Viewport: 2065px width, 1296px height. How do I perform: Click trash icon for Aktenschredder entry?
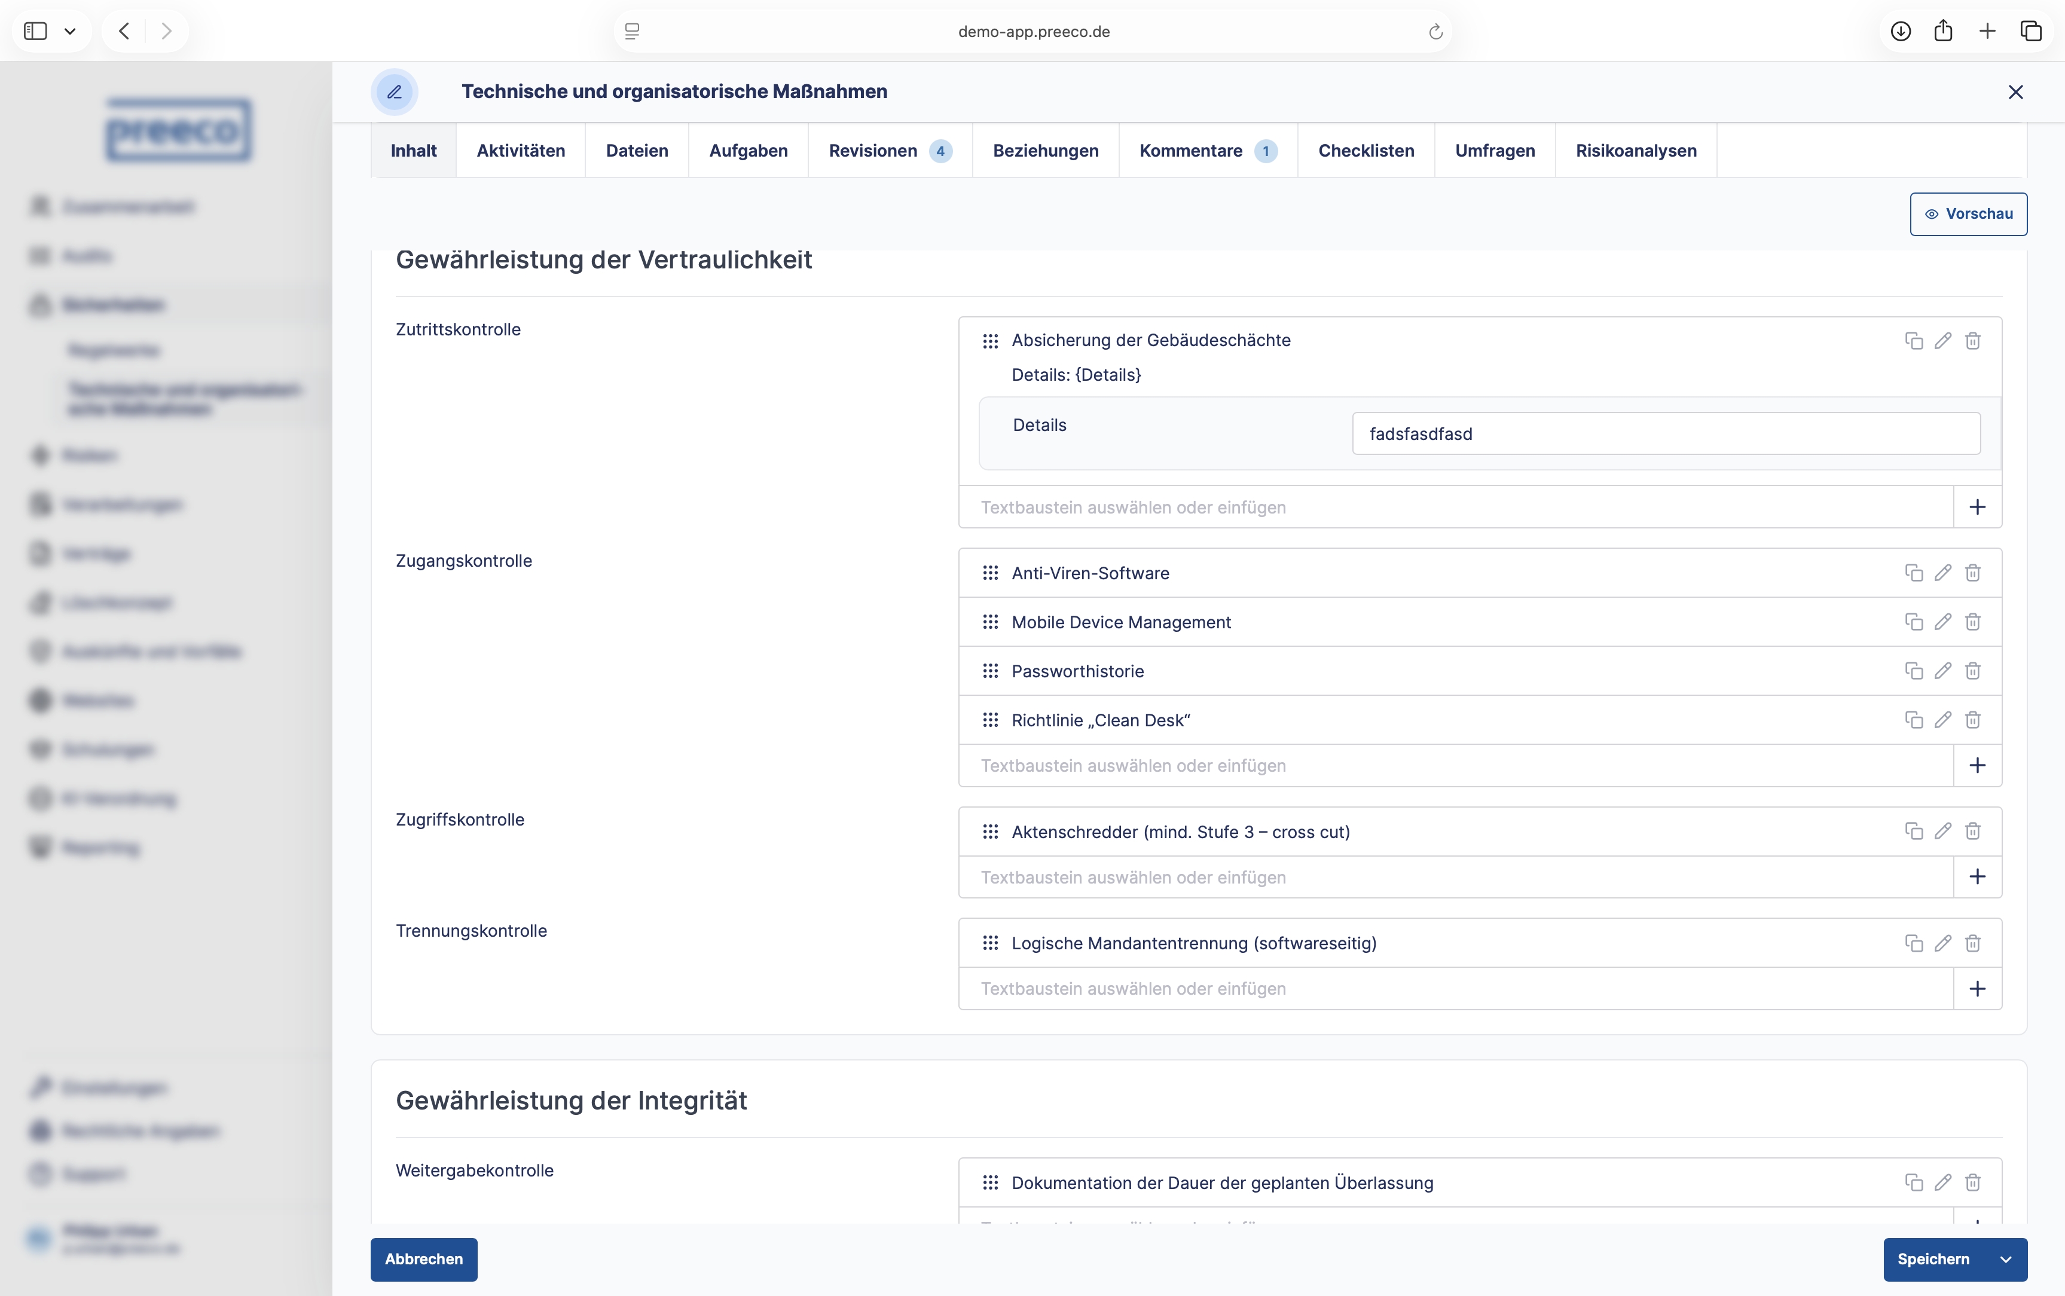click(x=1972, y=830)
